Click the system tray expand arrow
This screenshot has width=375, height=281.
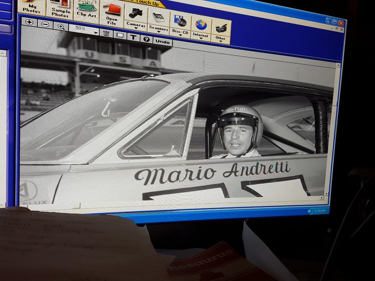pos(310,211)
